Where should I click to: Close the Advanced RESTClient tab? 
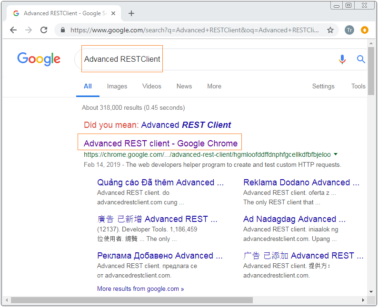[x=113, y=13]
